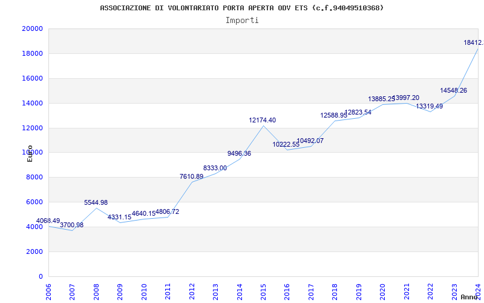
Task: Select the 4068.49 data label for 2006
Action: pyautogui.click(x=48, y=221)
